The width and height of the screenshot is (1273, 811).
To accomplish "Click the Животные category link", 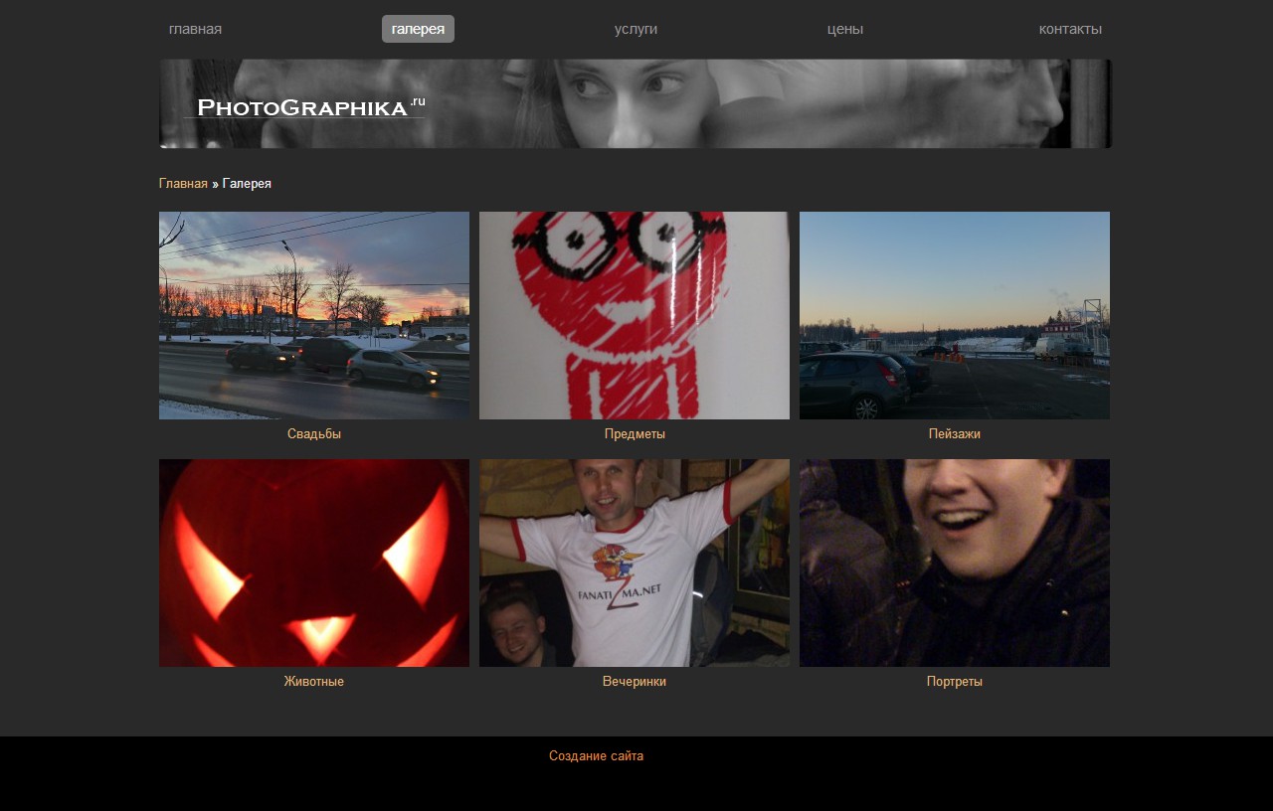I will (x=314, y=682).
